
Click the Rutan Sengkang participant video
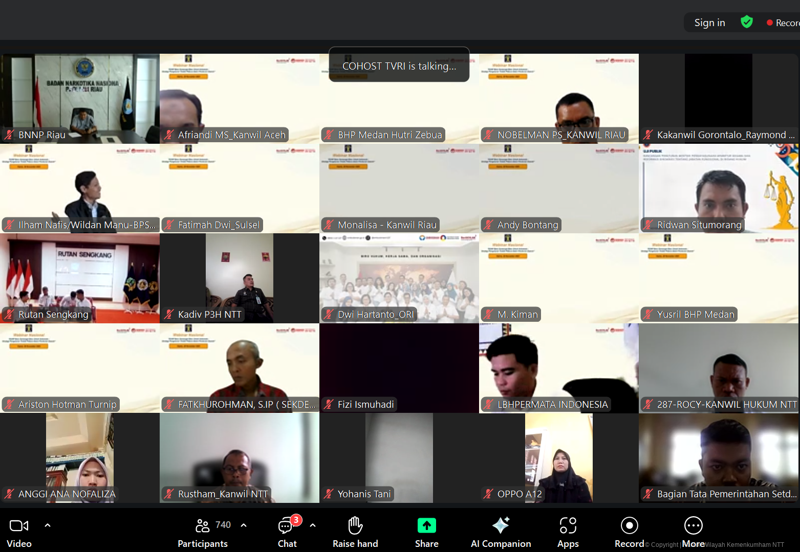click(80, 277)
